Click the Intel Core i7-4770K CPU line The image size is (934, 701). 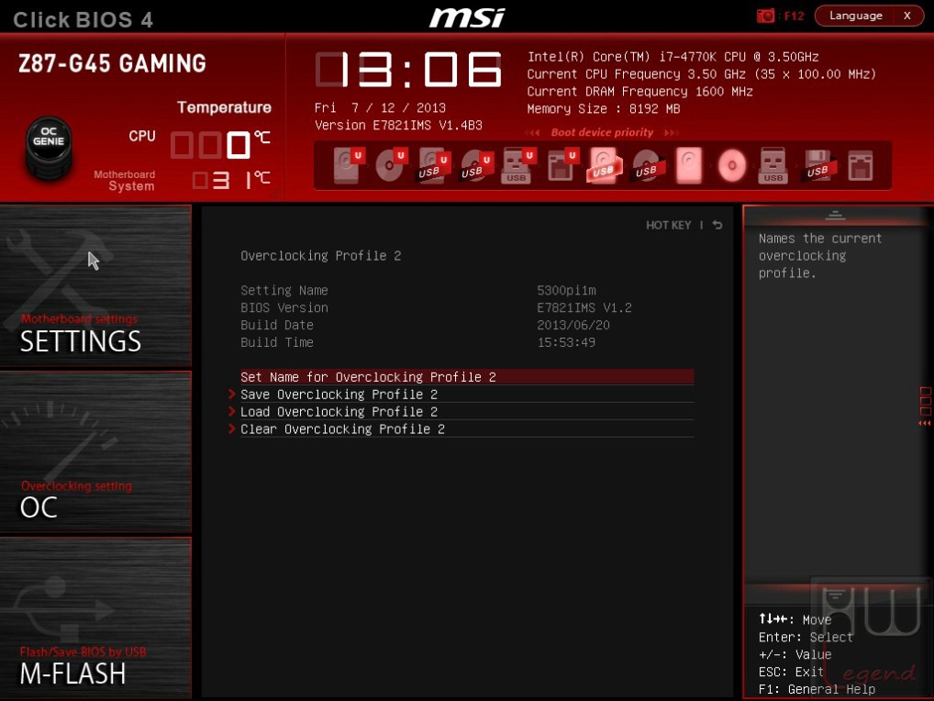pos(673,57)
